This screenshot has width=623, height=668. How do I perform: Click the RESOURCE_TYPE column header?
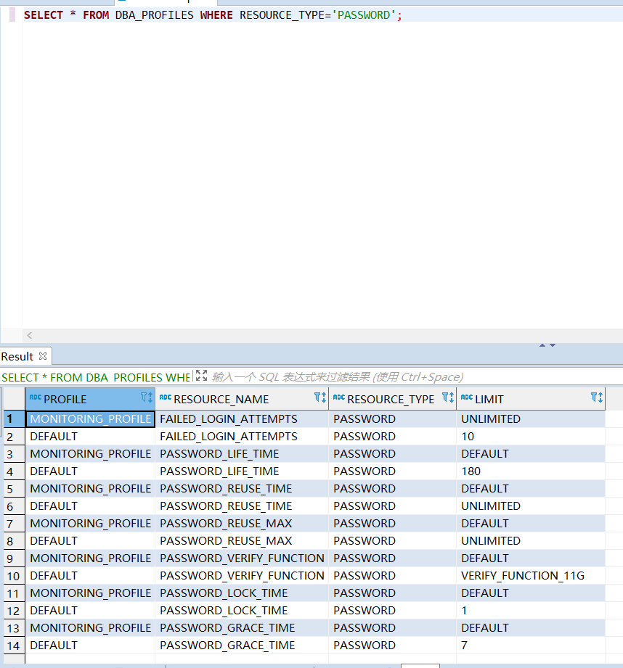tap(391, 399)
